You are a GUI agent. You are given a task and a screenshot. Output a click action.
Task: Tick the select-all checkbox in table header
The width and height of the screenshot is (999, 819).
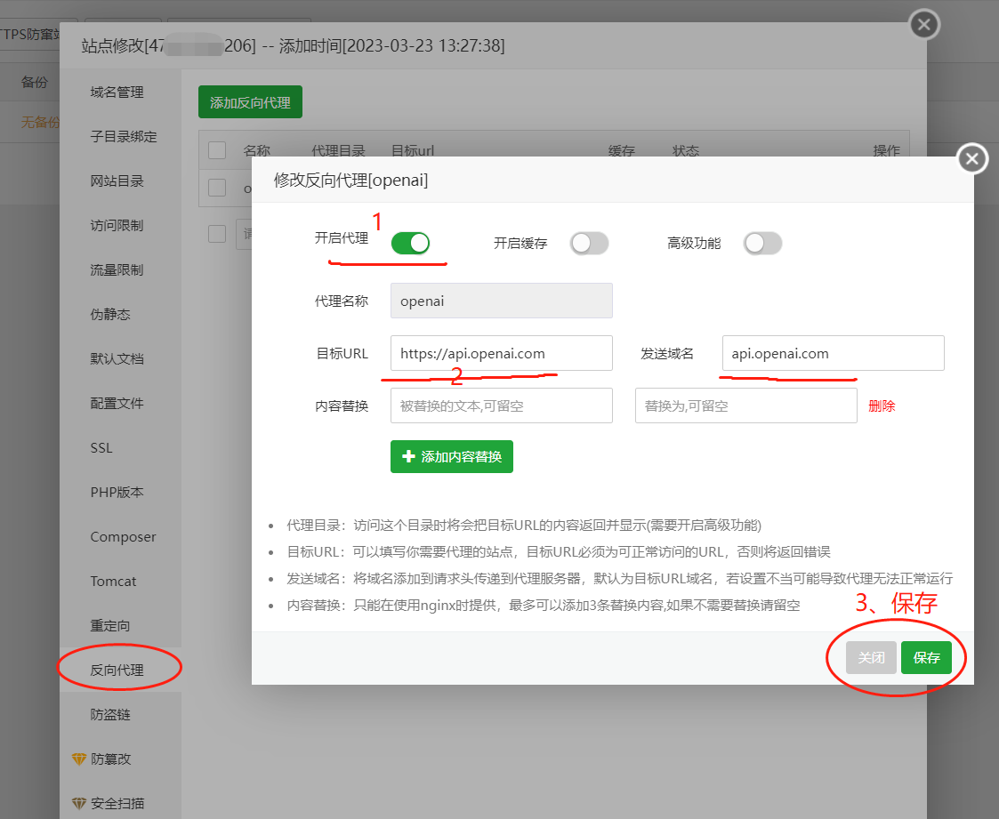(x=217, y=150)
